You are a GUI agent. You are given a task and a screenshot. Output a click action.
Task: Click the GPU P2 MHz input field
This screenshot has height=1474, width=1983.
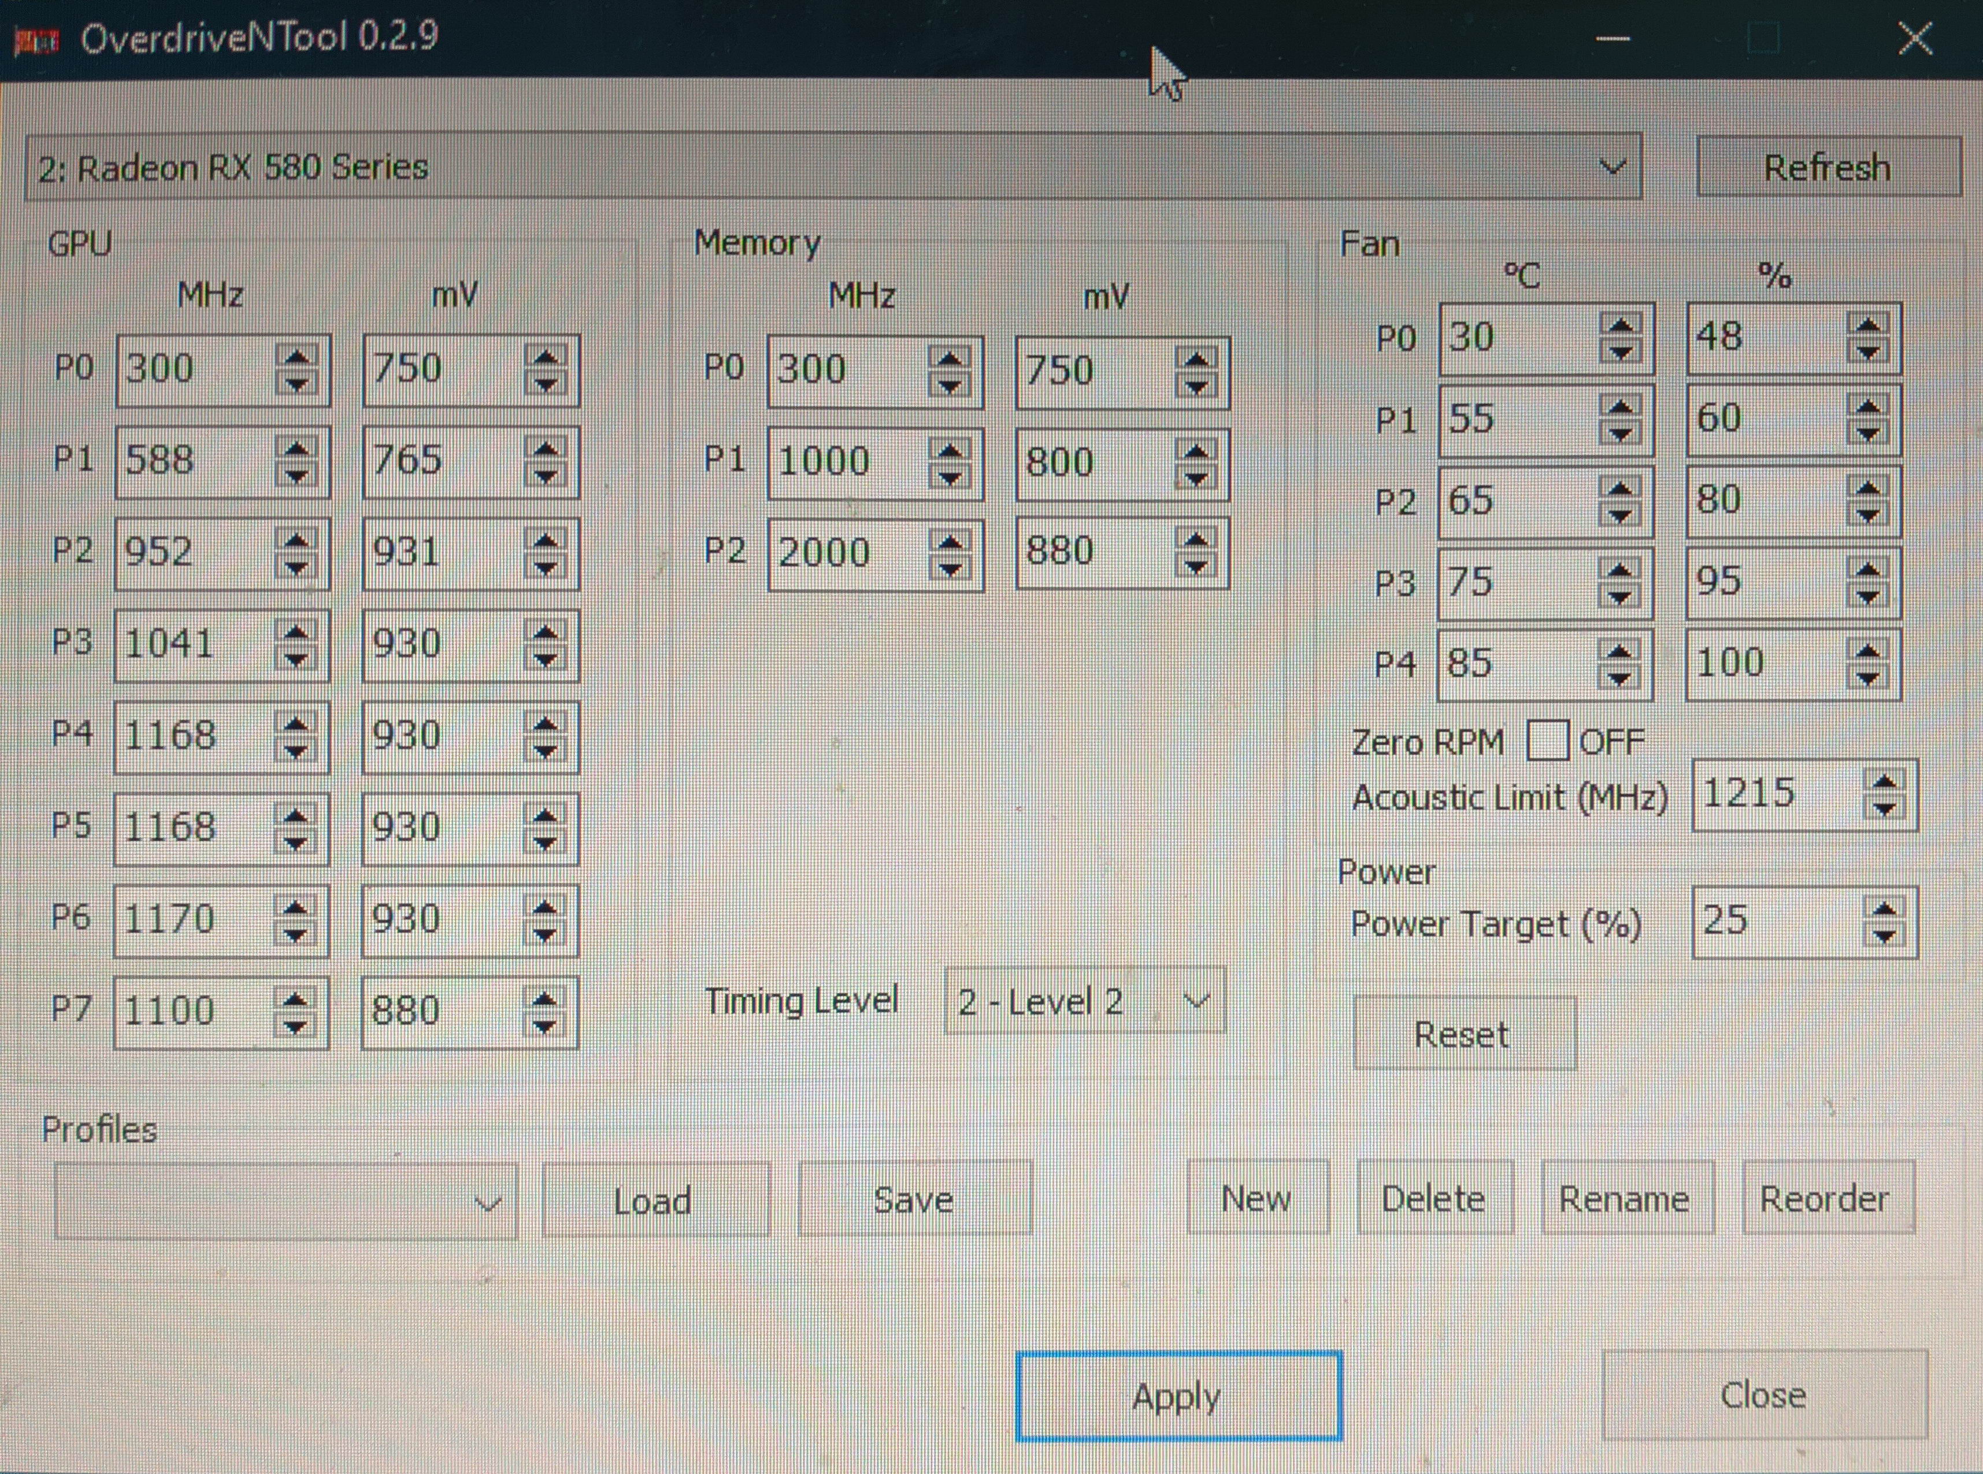192,551
